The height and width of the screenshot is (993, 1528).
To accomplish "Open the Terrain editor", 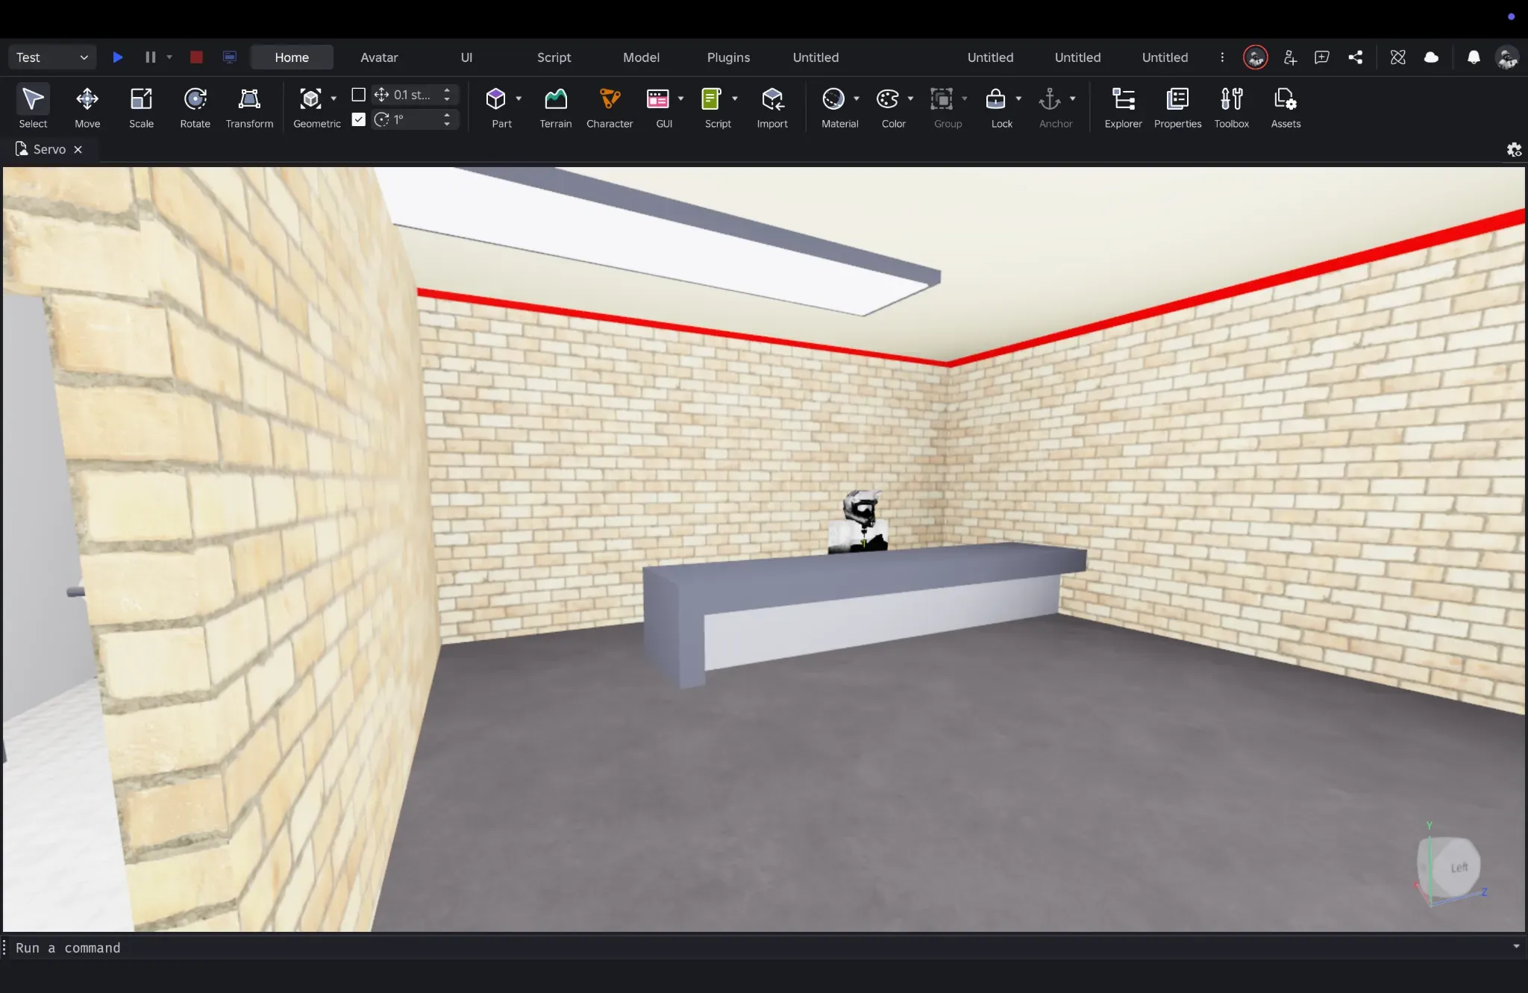I will pyautogui.click(x=556, y=107).
